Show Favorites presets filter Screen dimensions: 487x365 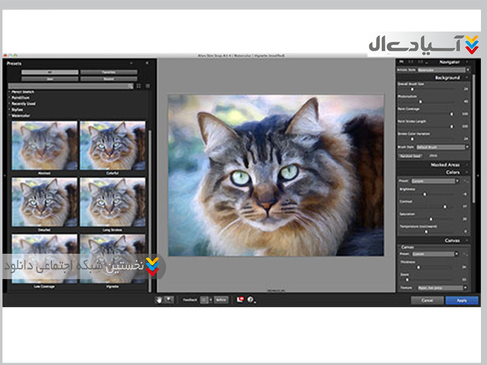pyautogui.click(x=108, y=72)
